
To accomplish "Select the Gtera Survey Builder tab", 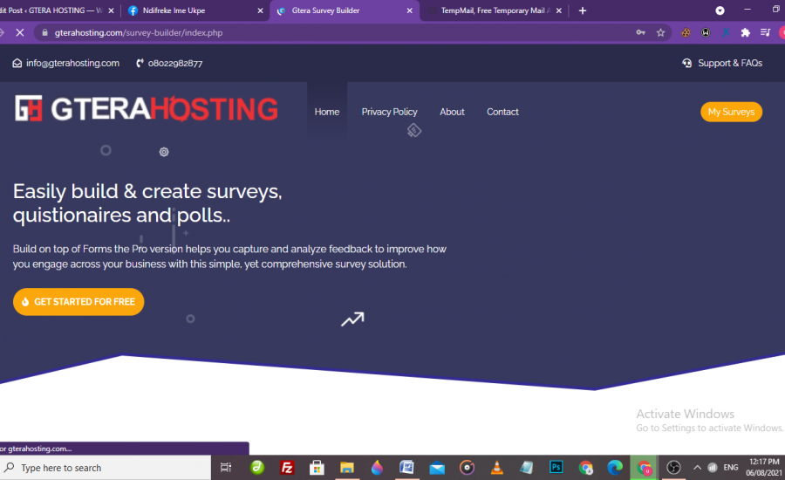I will click(x=345, y=10).
